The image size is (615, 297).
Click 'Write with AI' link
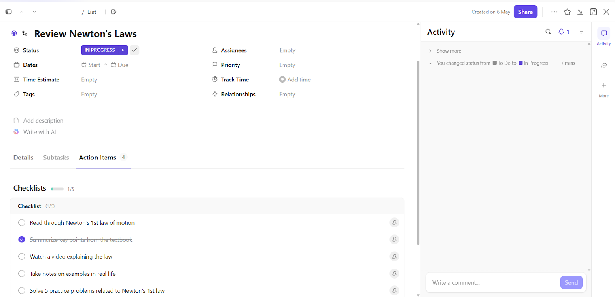[40, 132]
